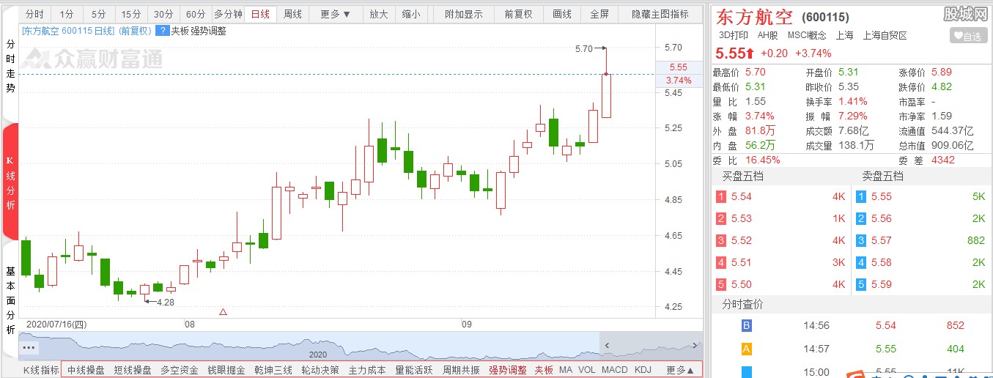Image resolution: width=993 pixels, height=378 pixels.
Task: Click the 买盘五档 header
Action: tap(743, 176)
